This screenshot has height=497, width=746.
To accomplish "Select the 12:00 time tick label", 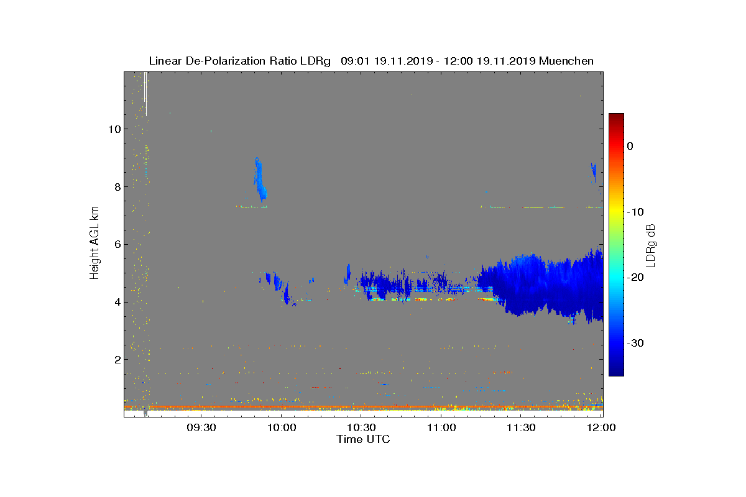I will (x=602, y=427).
